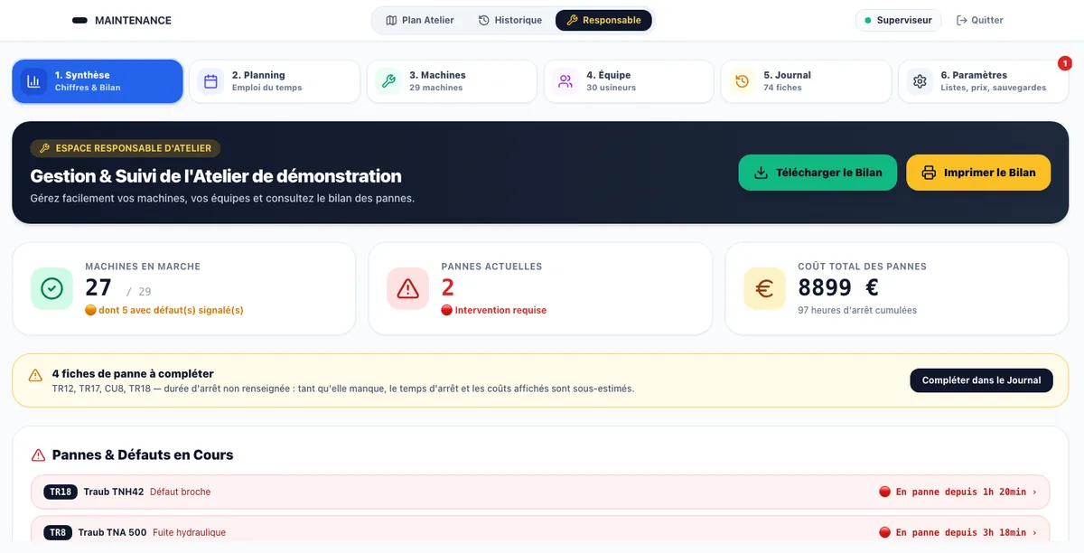Screen dimensions: 1084x553
Task: Click the euro Coût total des pannes icon
Action: pos(765,288)
